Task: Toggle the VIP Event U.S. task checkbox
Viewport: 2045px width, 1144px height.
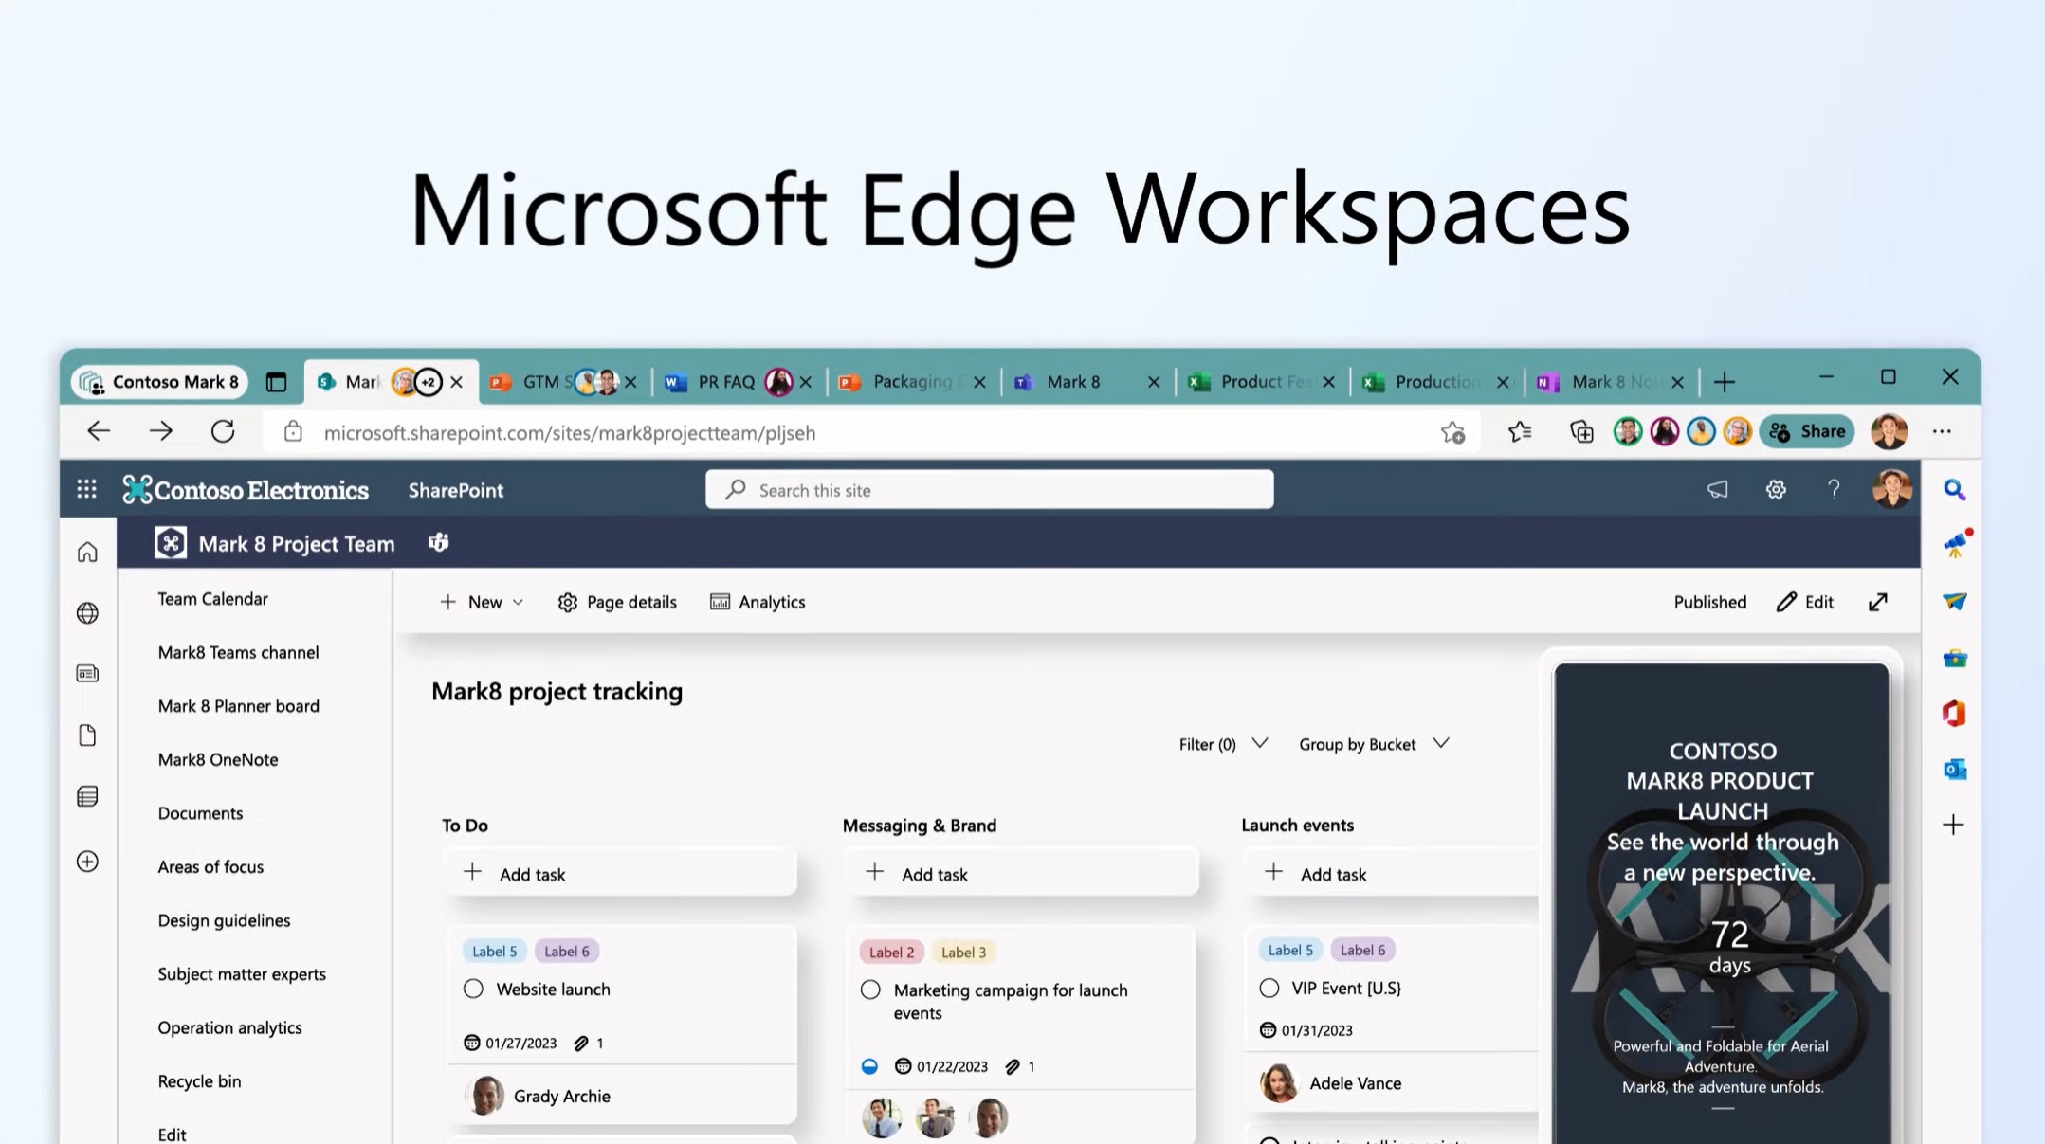Action: pos(1269,989)
